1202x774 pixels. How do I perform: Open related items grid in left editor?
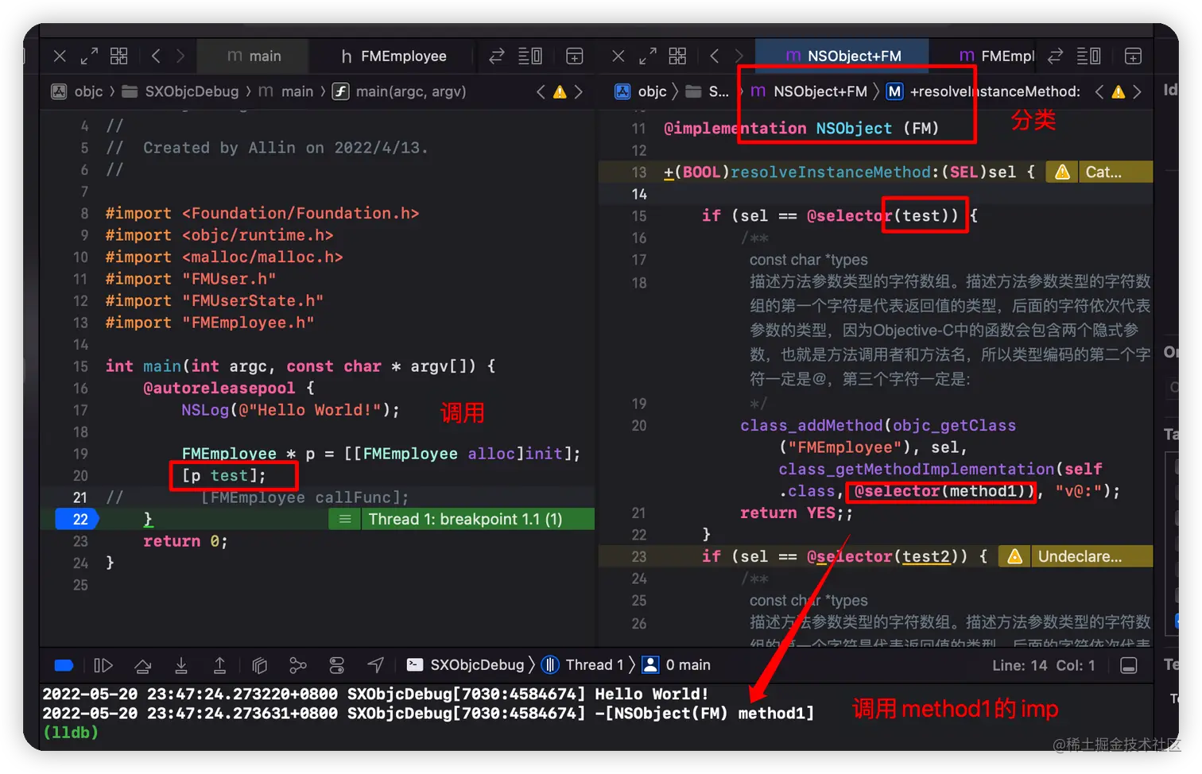[x=119, y=56]
